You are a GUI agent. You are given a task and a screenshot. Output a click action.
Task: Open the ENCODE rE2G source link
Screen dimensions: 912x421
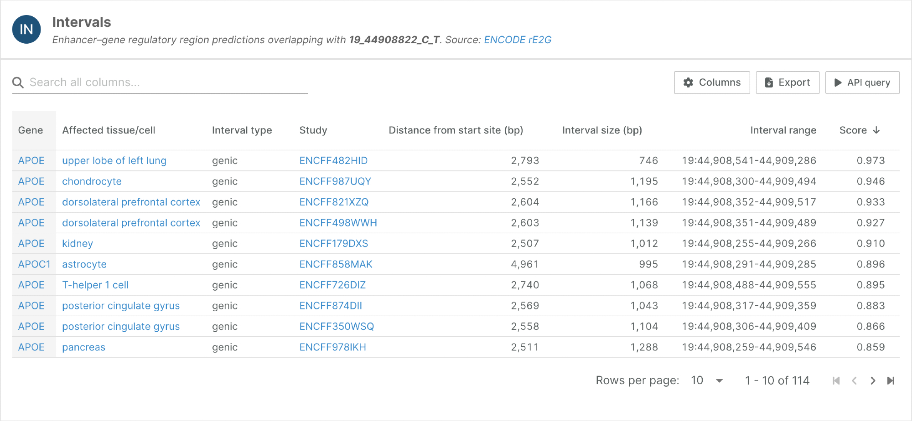pyautogui.click(x=518, y=40)
